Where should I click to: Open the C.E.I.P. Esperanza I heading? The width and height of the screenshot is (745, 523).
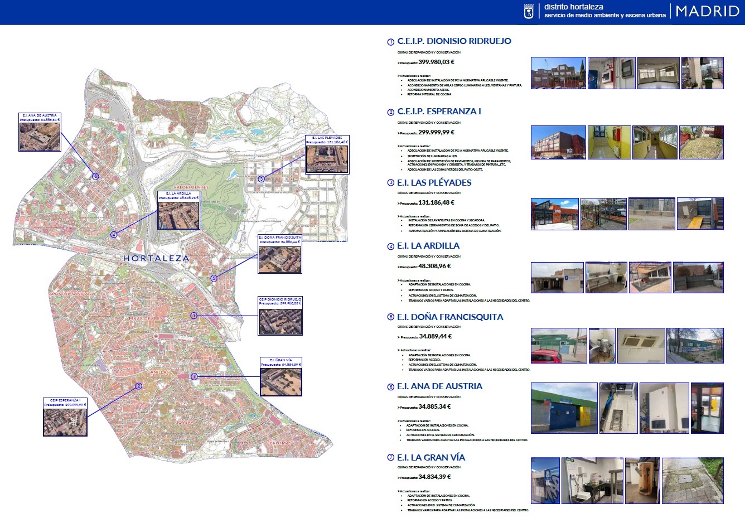click(439, 112)
